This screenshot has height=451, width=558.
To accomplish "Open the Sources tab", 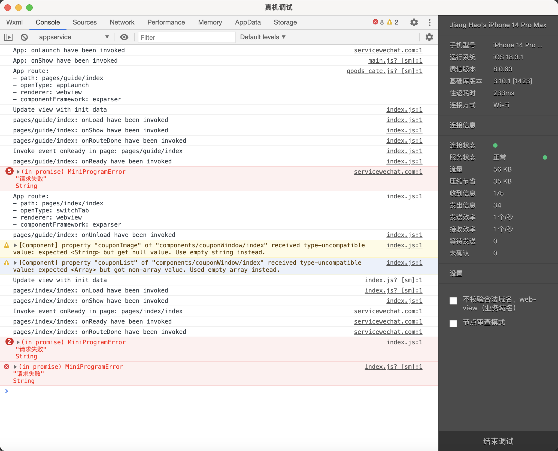I will click(84, 22).
